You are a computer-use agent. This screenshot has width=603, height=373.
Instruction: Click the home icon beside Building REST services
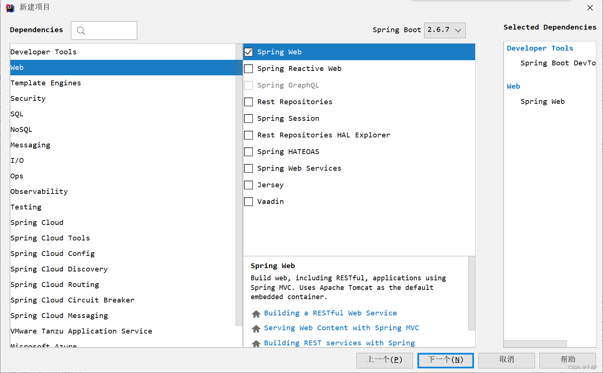coord(256,343)
